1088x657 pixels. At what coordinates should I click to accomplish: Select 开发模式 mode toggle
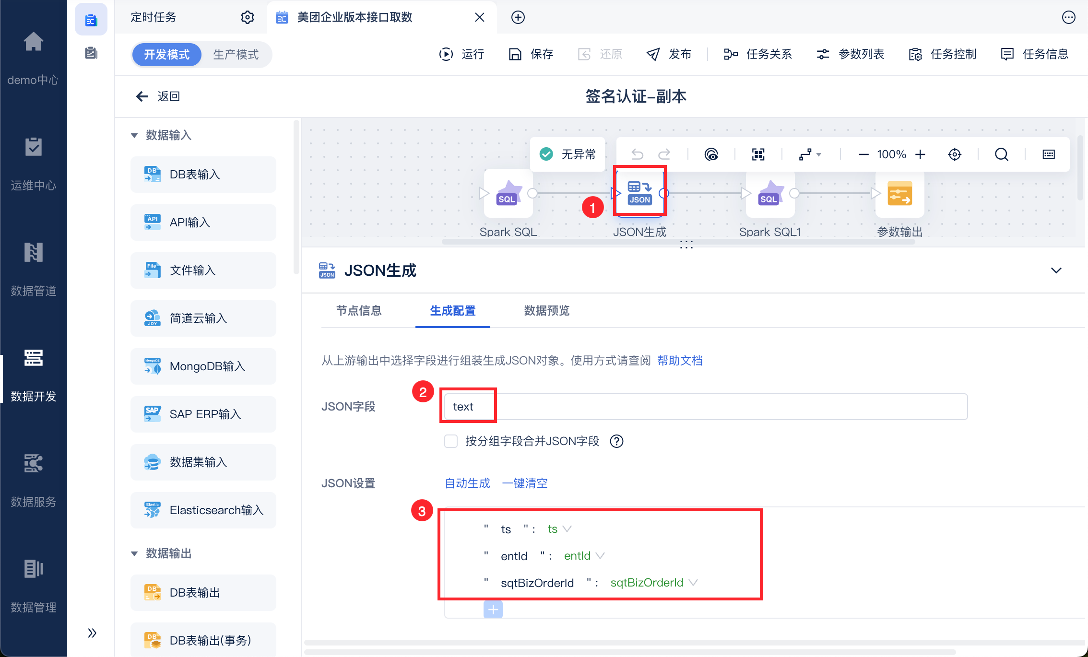click(x=167, y=55)
